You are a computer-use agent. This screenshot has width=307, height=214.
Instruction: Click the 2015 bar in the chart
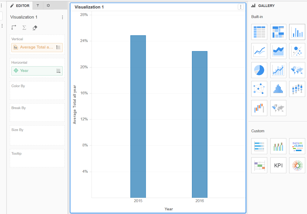138,116
